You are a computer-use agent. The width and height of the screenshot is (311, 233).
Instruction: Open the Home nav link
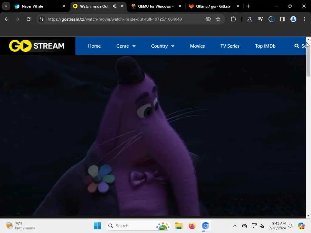click(94, 46)
